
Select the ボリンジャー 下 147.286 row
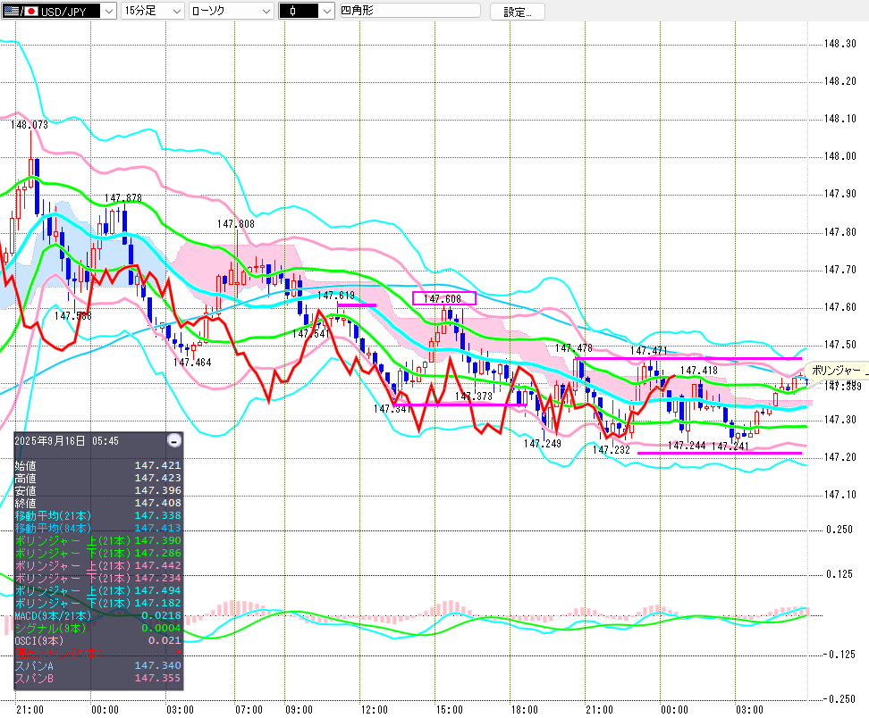click(98, 553)
